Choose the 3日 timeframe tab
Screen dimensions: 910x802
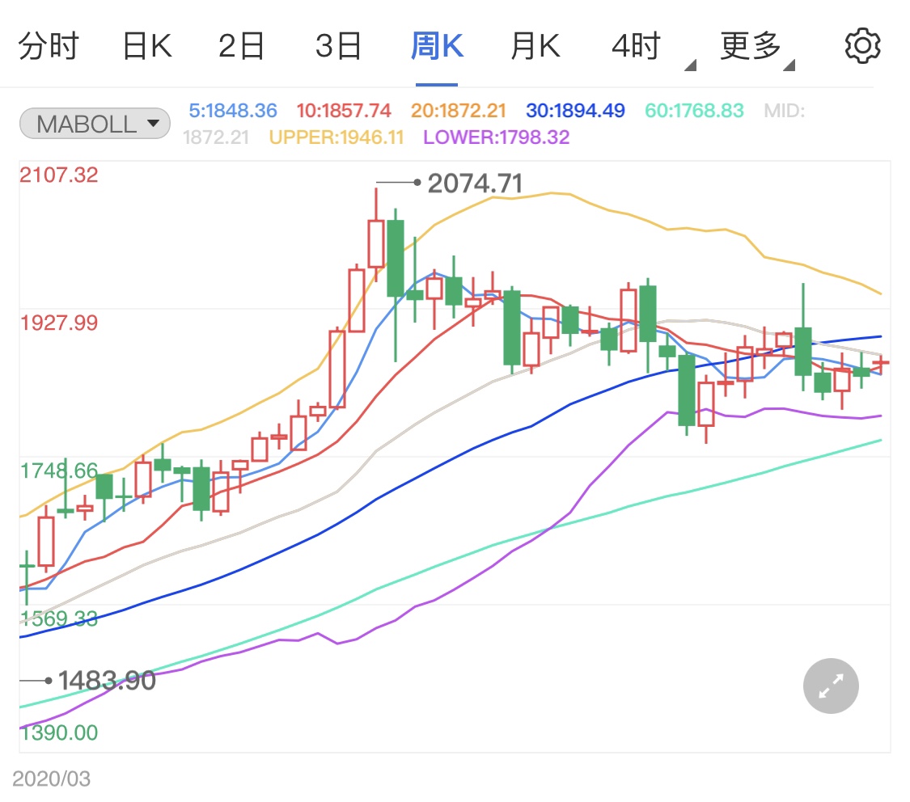[338, 47]
